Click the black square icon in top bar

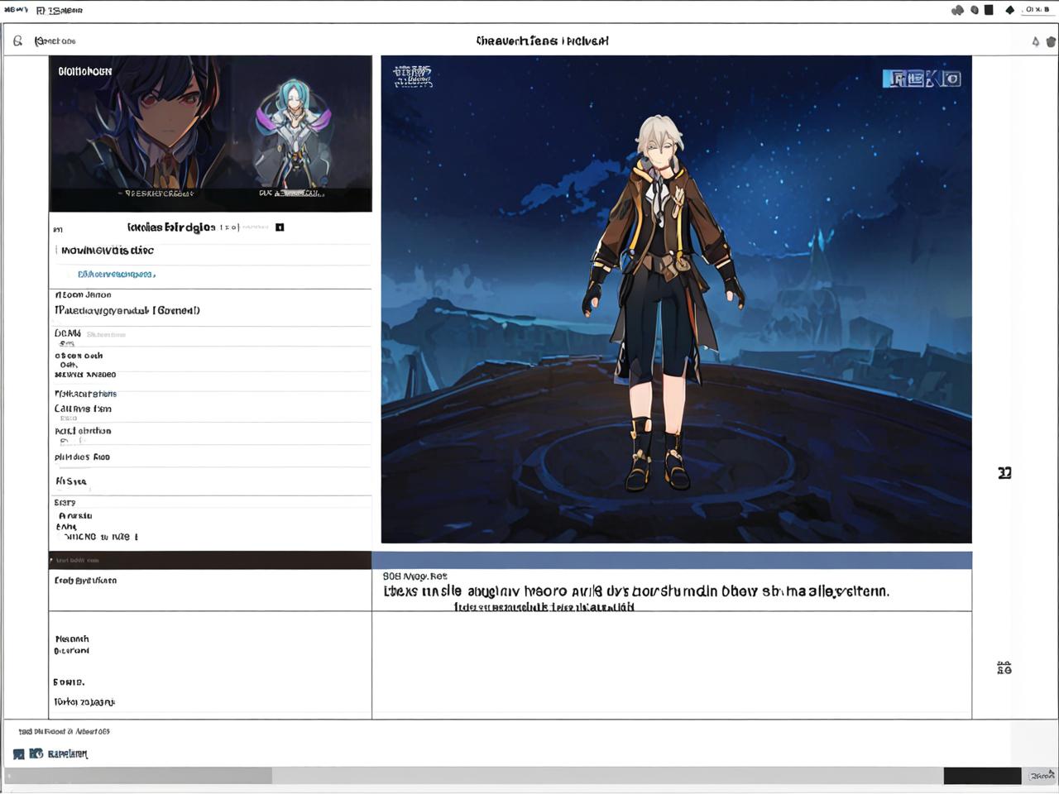[989, 10]
